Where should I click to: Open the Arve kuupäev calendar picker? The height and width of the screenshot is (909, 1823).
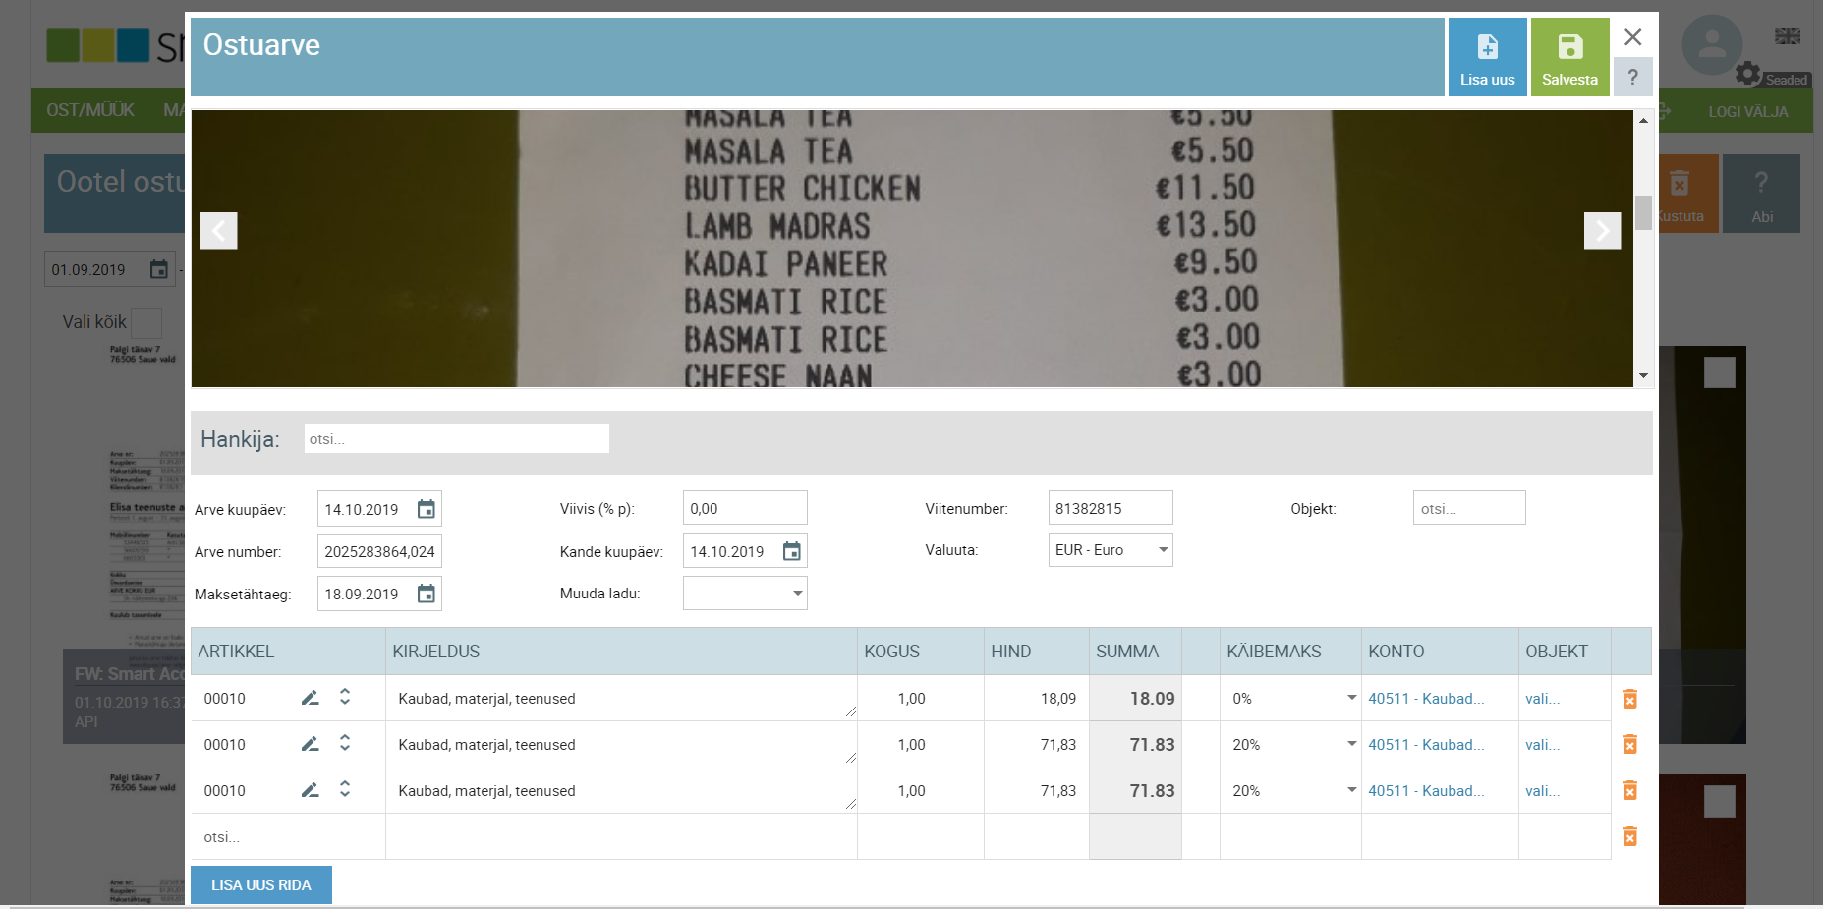click(426, 509)
